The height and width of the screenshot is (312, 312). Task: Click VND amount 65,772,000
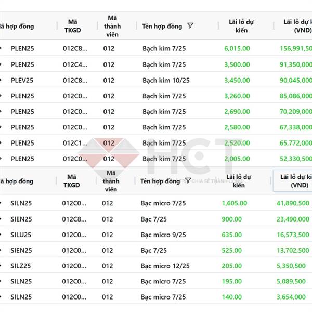coord(296,143)
